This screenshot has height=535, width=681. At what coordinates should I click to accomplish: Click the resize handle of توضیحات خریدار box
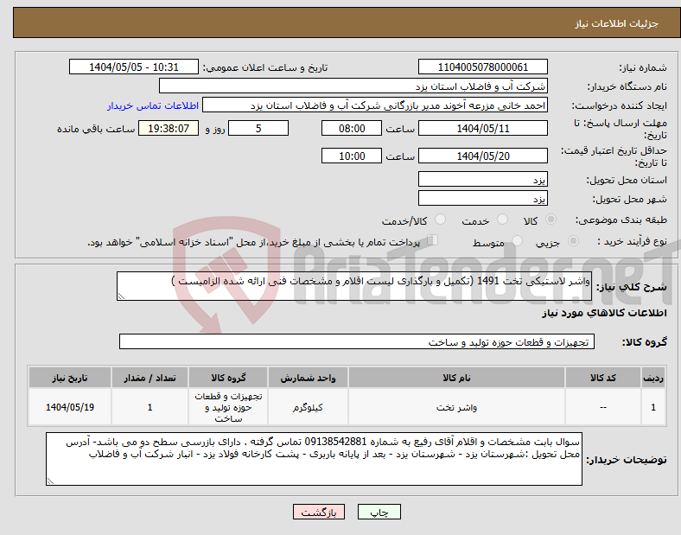click(50, 481)
